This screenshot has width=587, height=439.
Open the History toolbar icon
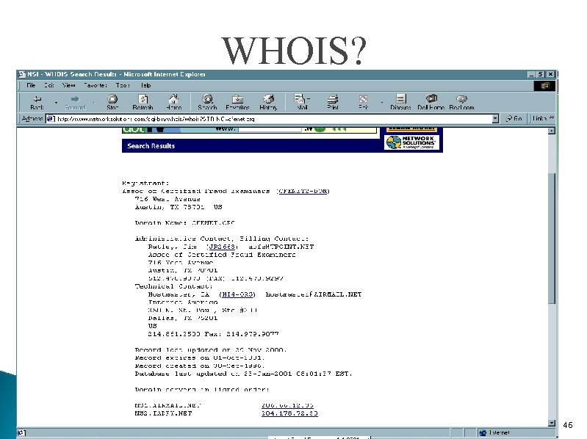pos(268,102)
